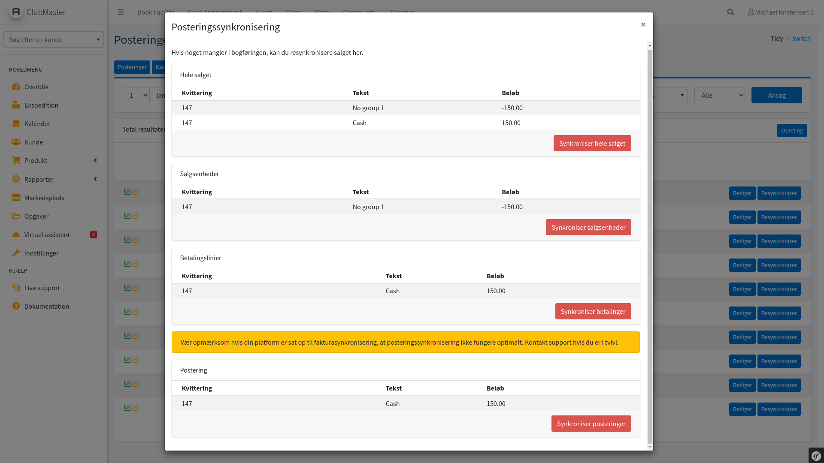This screenshot has width=824, height=463.
Task: Open Indstillinger using the wrench icon
Action: tap(16, 253)
